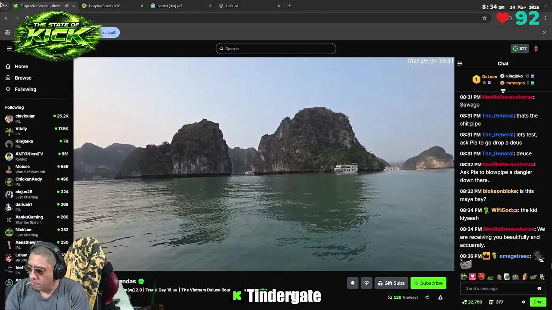Switch to botted [dot] wtf tab
This screenshot has height=310, width=552.
pos(181,6)
